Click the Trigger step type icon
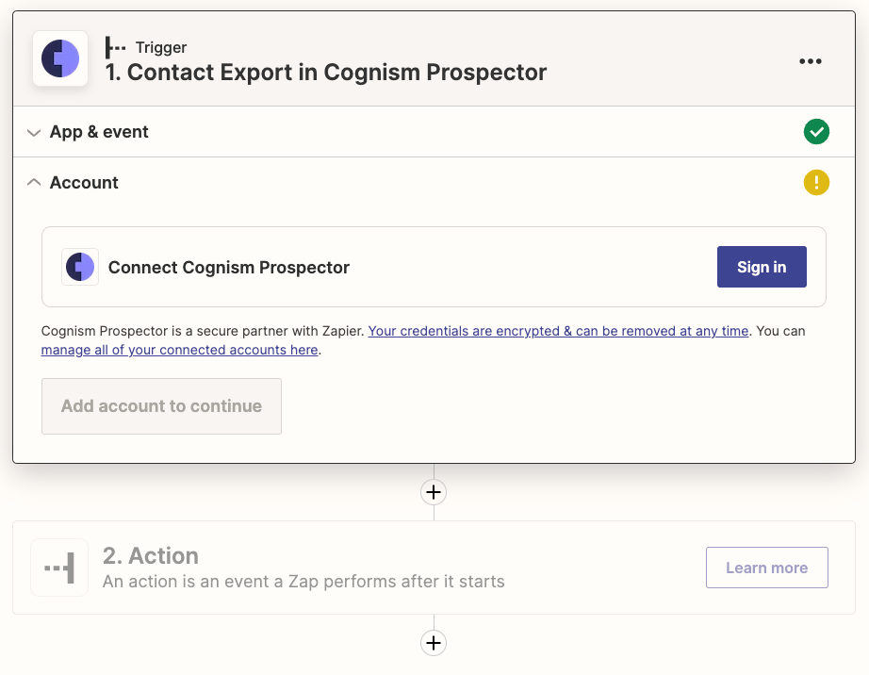The width and height of the screenshot is (869, 675). (116, 47)
